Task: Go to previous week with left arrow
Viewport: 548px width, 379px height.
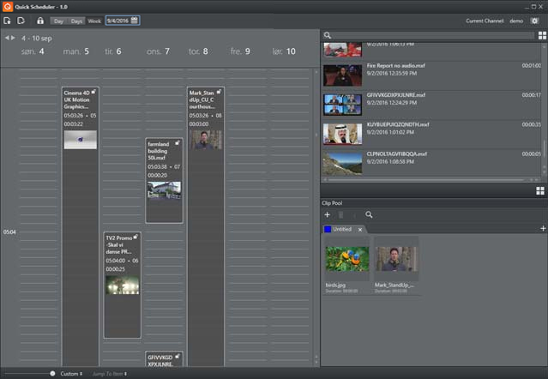Action: tap(6, 38)
